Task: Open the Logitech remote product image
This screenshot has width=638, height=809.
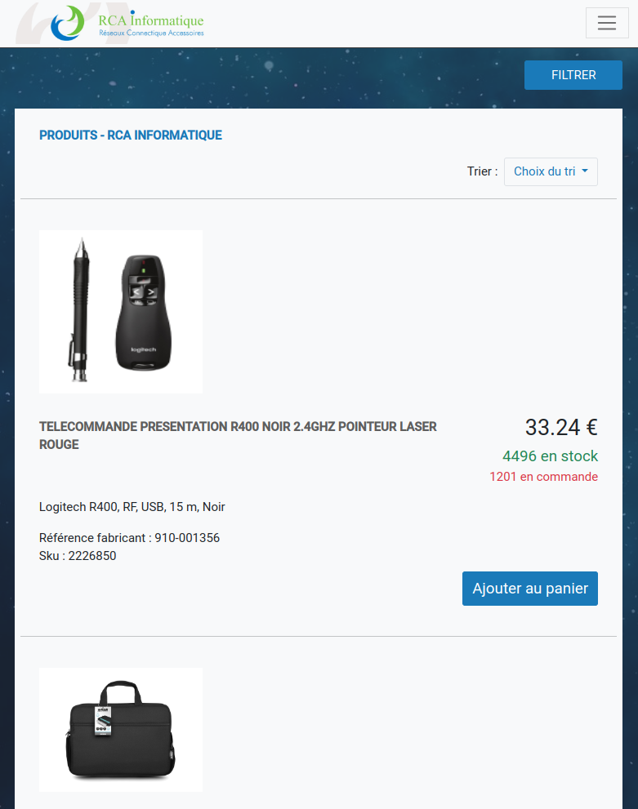Action: click(121, 312)
